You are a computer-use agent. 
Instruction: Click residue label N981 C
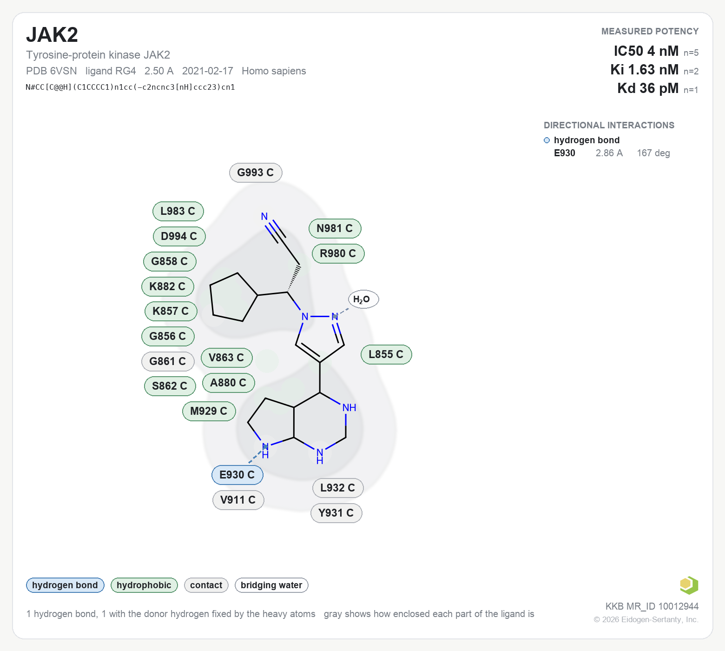pyautogui.click(x=335, y=228)
